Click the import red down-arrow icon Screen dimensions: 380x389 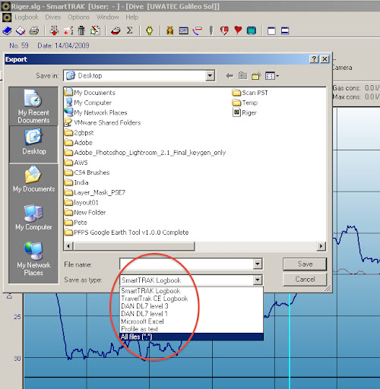point(54,30)
